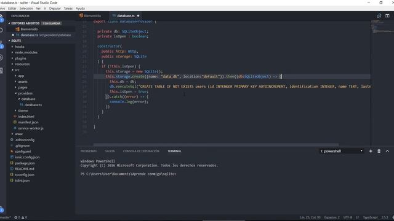Viewport: 394px width, 221px height.
Task: Switch to PROBLEMAS panel tab
Action: pyautogui.click(x=89, y=151)
